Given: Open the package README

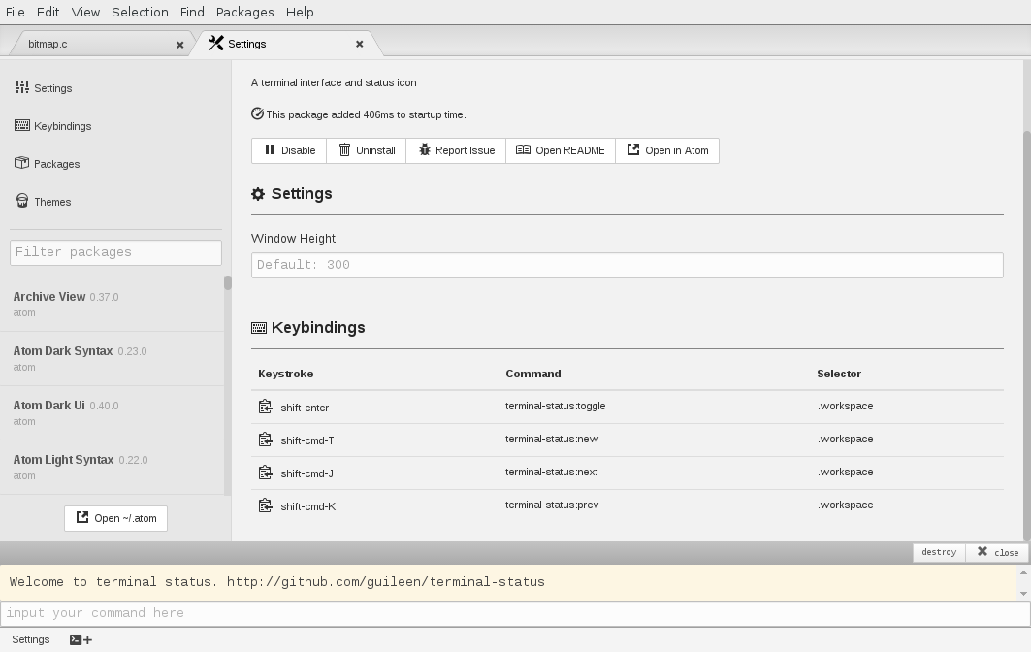Looking at the screenshot, I should 561,150.
